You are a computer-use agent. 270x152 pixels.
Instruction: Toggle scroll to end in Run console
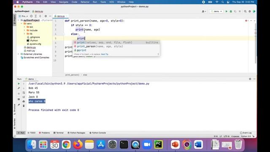[24, 97]
